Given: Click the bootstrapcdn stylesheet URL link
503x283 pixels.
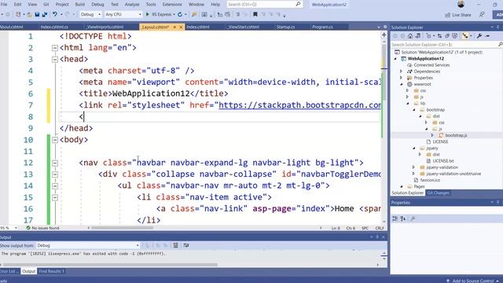Looking at the screenshot, I should [x=299, y=105].
